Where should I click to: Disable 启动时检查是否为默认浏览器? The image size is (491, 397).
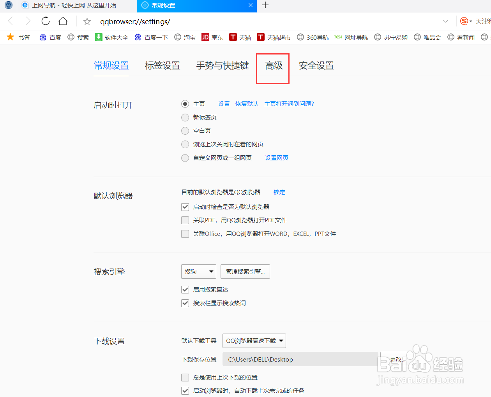tap(185, 207)
